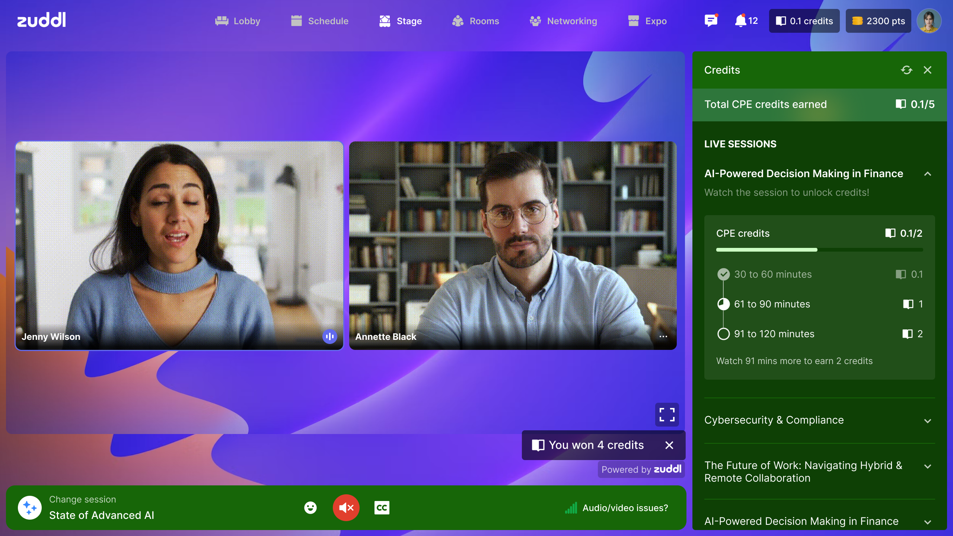Open the Schedule tab
953x536 pixels.
(319, 21)
